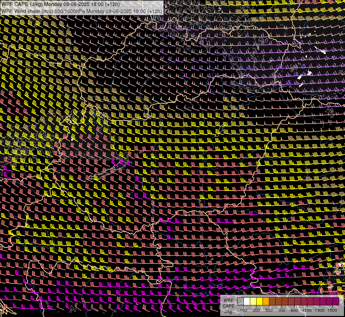345x317 pixels.
Task: Click the legend label 500
Action: coord(269,310)
